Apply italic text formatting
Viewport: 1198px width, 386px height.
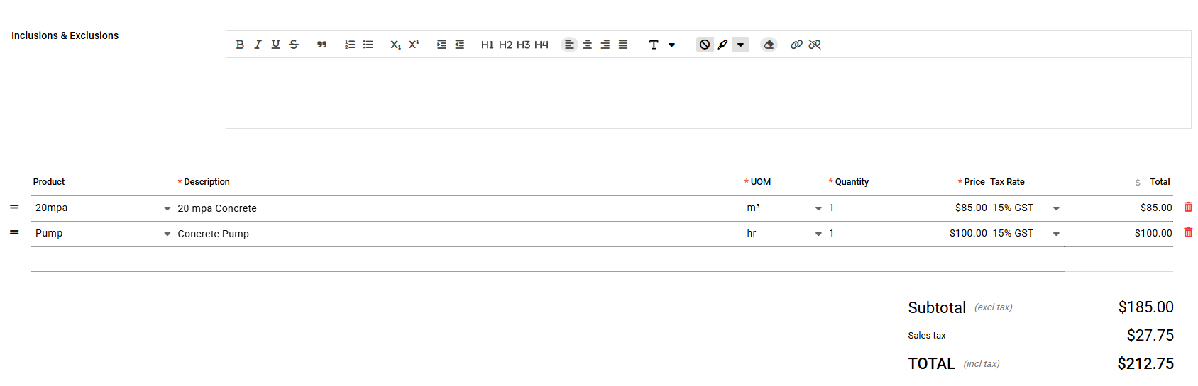click(258, 45)
